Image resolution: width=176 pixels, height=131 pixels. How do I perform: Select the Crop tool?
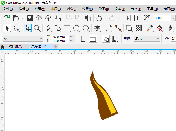(27, 28)
